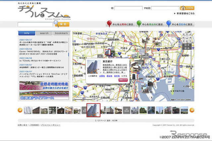Open the プライバシーポリシー footer link
This screenshot has height=141, width=212.
(x=51, y=125)
